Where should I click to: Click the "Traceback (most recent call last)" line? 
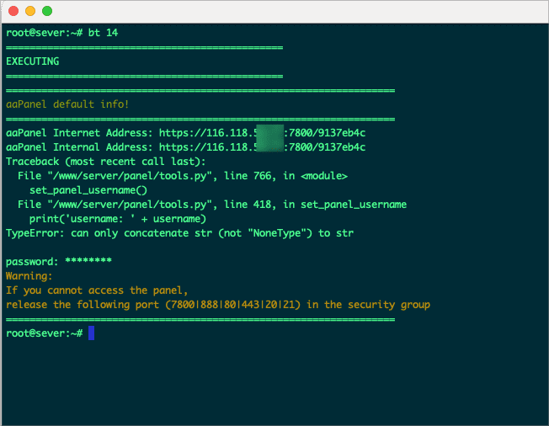click(x=105, y=162)
